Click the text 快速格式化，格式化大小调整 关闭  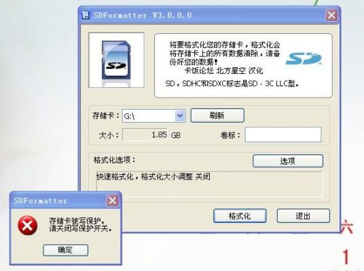click(153, 177)
